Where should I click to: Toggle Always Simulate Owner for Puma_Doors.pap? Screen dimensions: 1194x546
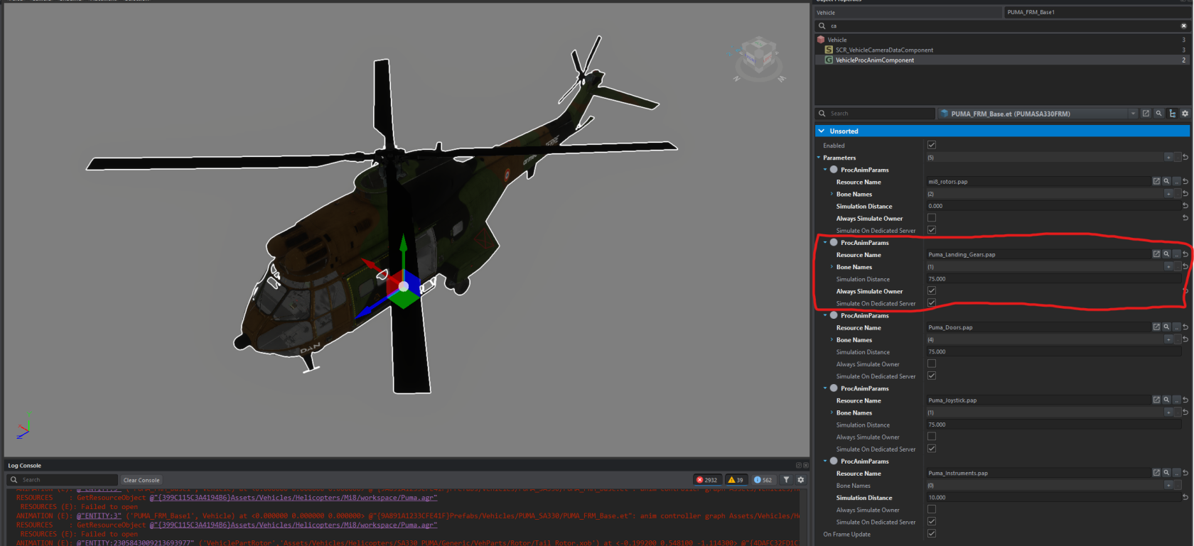click(932, 364)
